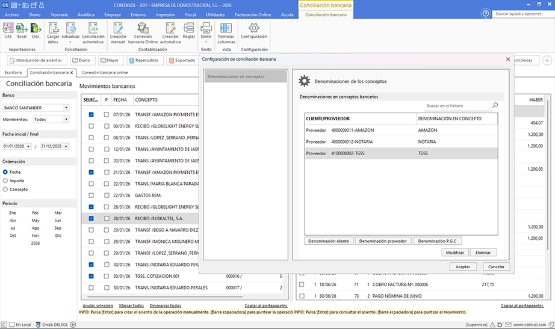Select Denominaciones en conceptos sidebar item

coord(246,76)
